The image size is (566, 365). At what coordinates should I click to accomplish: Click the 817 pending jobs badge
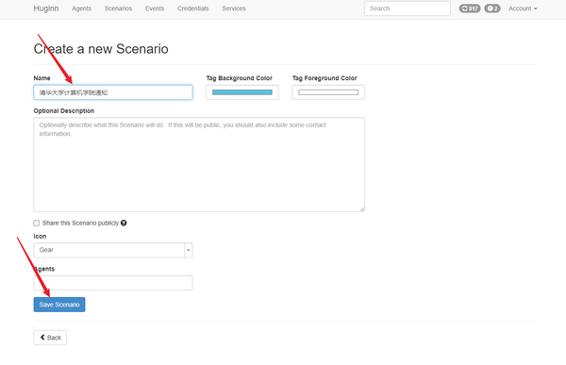click(470, 8)
